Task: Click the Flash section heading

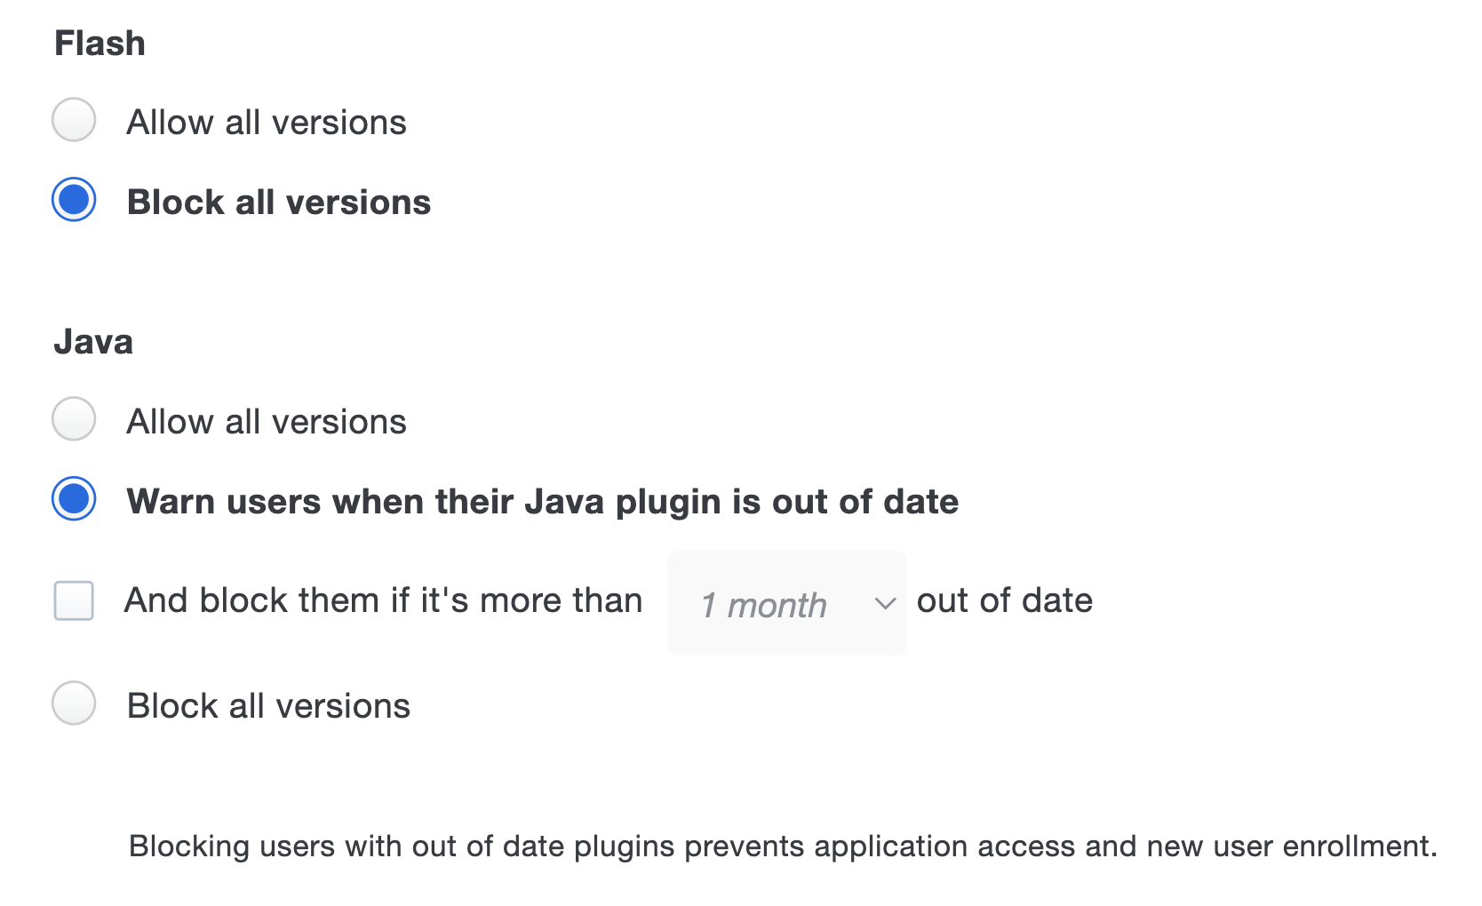Action: point(100,42)
